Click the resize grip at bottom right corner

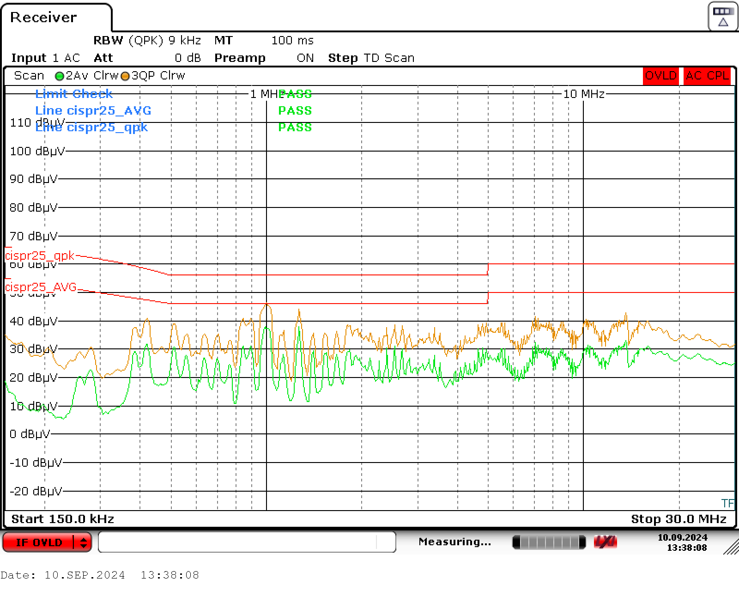coord(731,547)
